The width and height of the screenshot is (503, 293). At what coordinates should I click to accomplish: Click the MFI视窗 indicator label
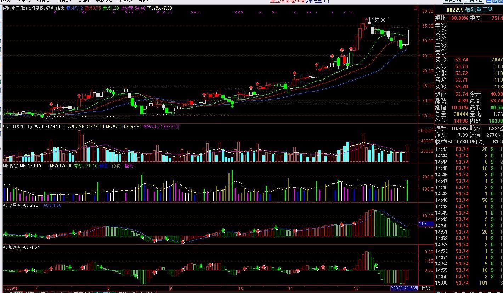point(11,165)
